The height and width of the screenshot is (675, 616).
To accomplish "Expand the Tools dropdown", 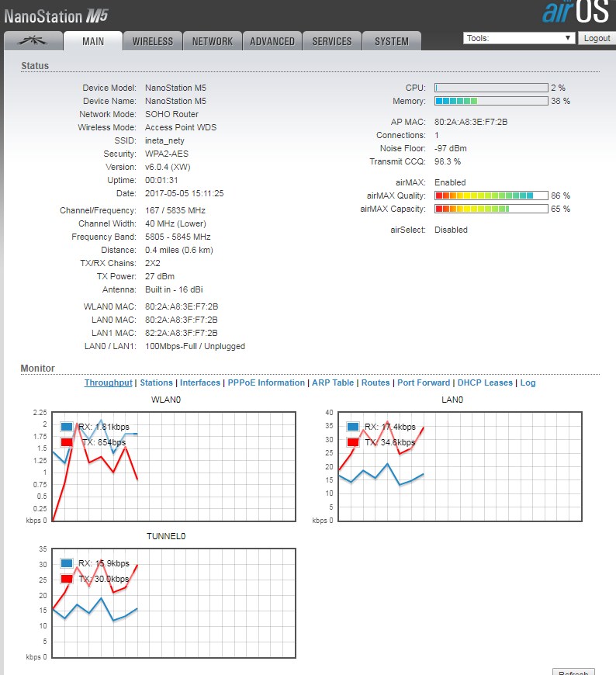I will click(519, 38).
